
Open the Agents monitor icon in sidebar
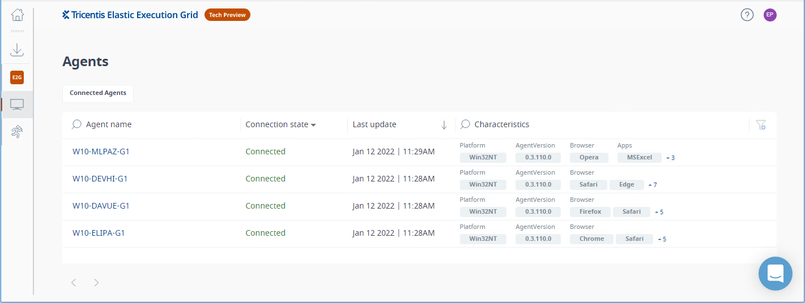17,105
